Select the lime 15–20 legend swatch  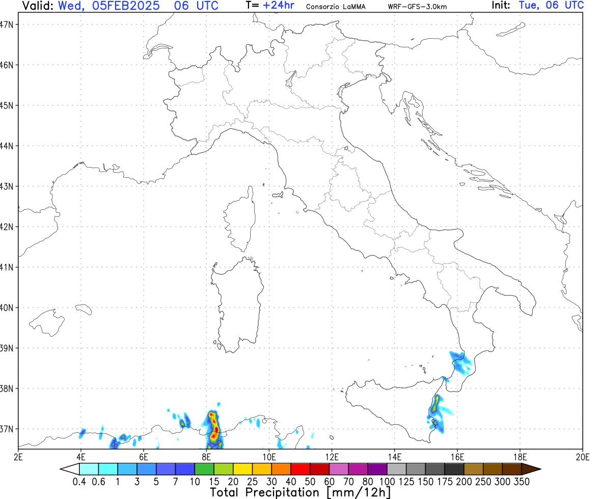coord(224,469)
